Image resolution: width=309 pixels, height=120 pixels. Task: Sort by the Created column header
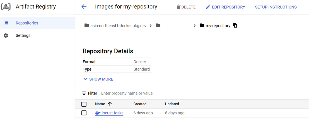140,104
